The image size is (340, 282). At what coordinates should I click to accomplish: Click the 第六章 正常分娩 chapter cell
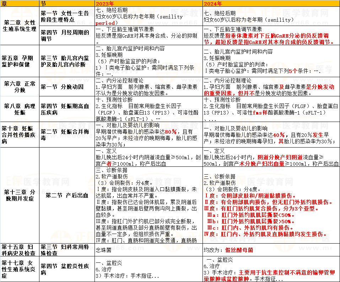tap(20, 87)
